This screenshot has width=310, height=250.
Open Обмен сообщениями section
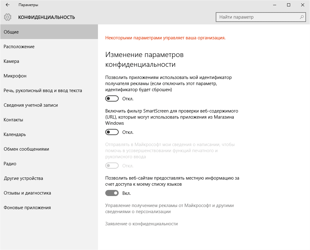[49, 149]
